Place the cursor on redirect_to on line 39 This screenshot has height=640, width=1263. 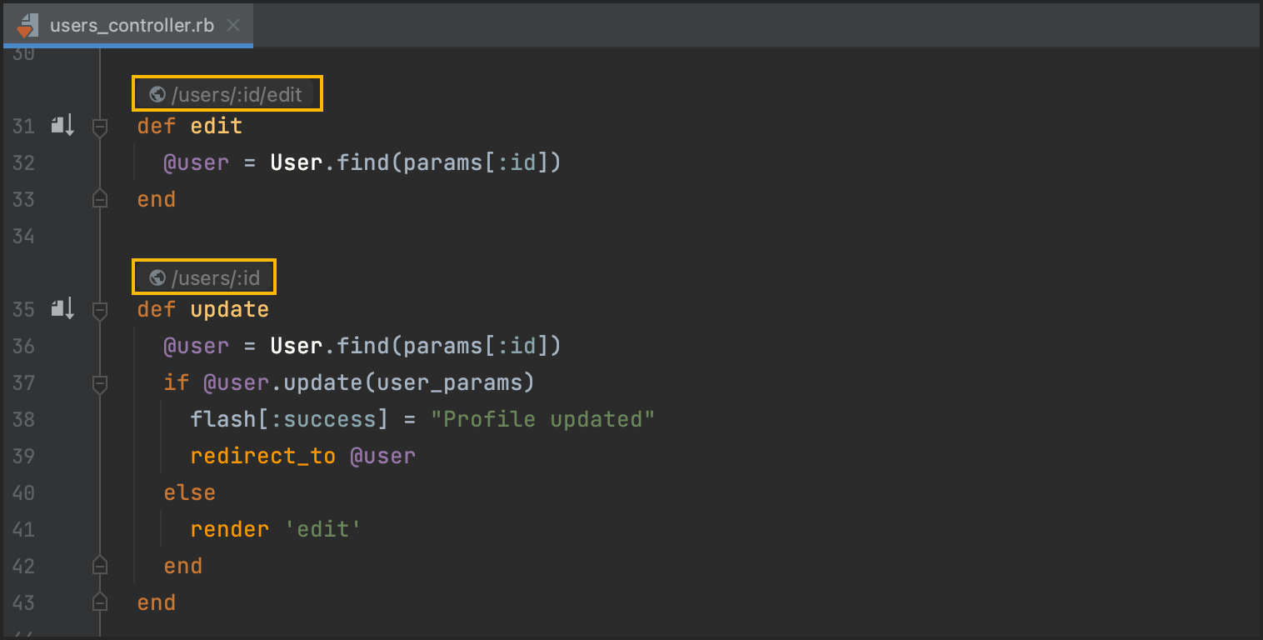click(262, 456)
